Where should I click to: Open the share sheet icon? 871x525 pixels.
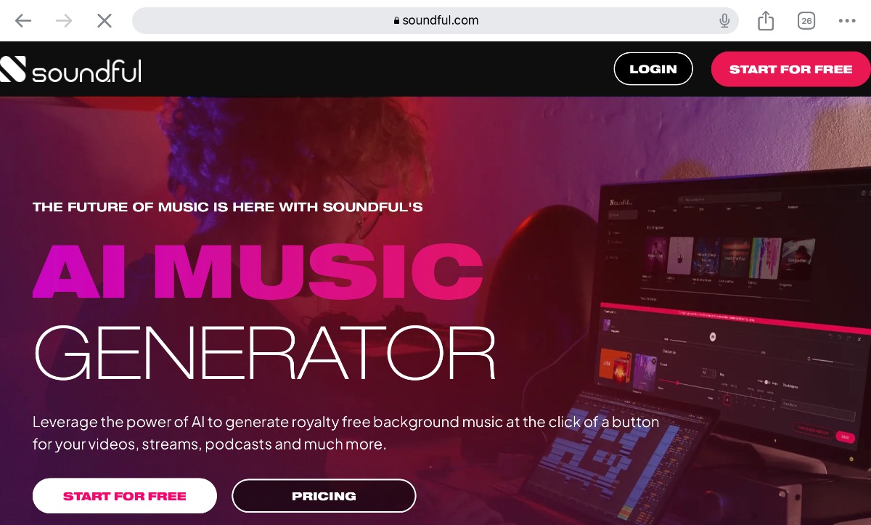pyautogui.click(x=766, y=20)
